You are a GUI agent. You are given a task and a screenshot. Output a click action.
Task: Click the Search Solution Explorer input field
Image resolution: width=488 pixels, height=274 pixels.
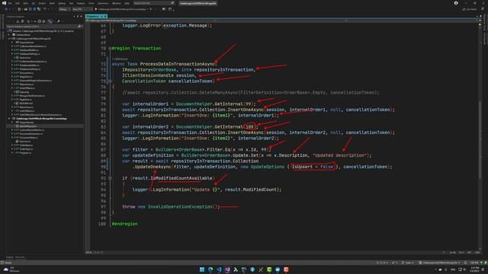point(42,27)
